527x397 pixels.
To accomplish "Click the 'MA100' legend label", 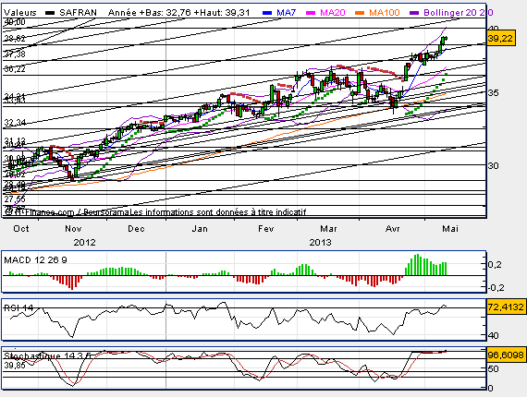I will 385,13.
